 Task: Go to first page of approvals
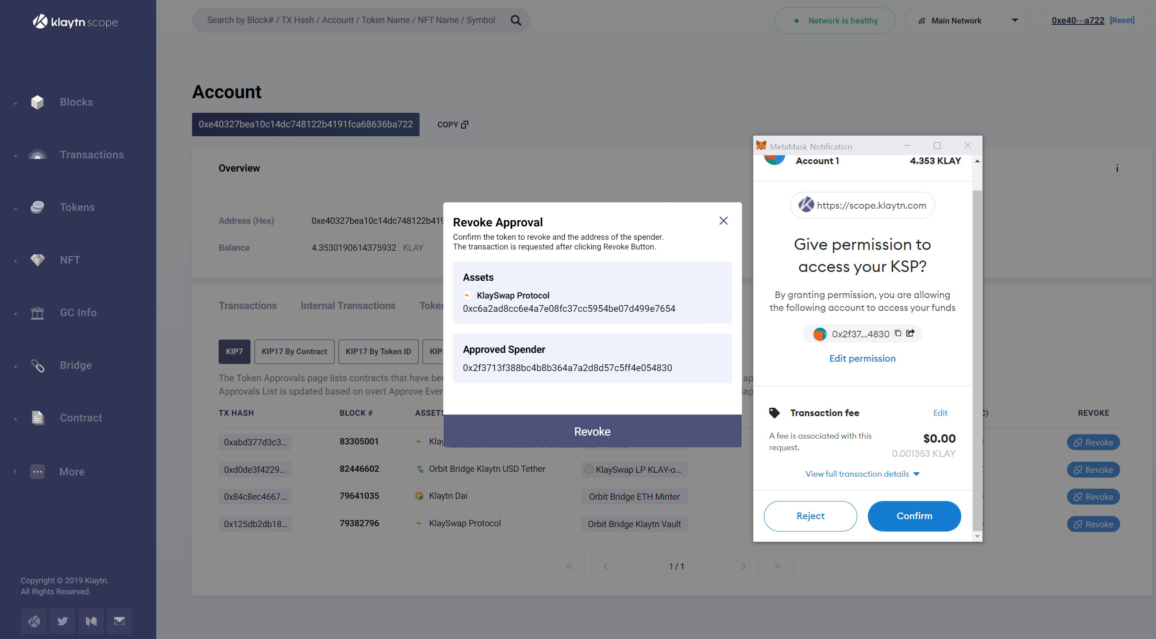569,566
